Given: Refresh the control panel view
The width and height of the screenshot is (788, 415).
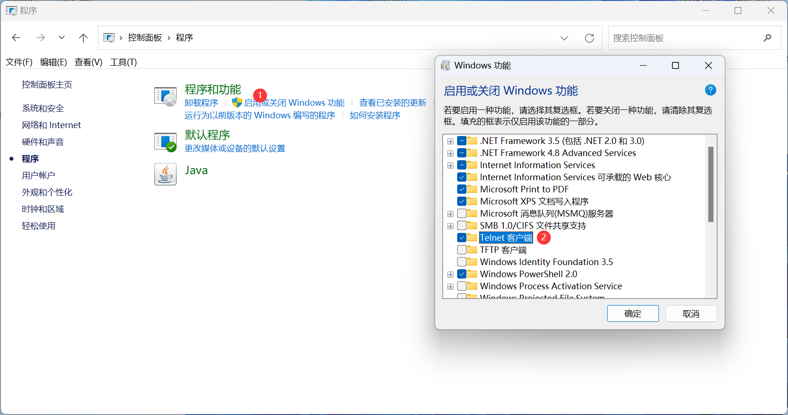Looking at the screenshot, I should pyautogui.click(x=589, y=38).
